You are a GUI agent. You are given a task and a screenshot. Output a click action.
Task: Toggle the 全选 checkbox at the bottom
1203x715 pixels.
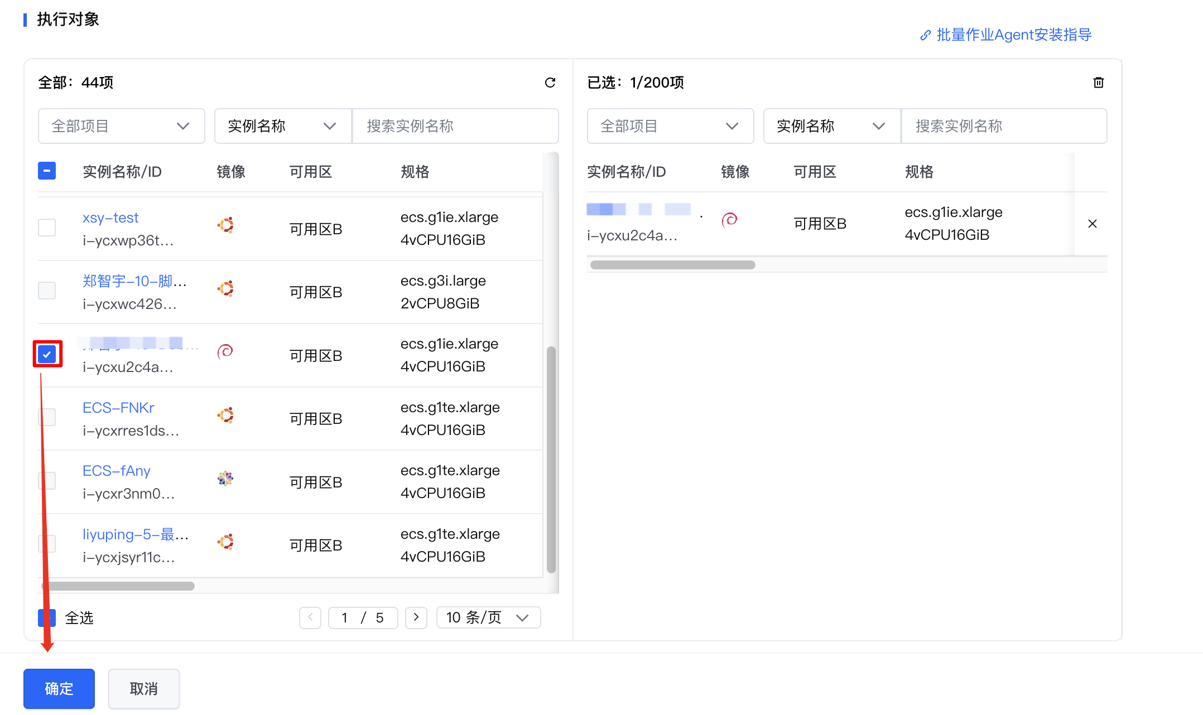(x=47, y=617)
